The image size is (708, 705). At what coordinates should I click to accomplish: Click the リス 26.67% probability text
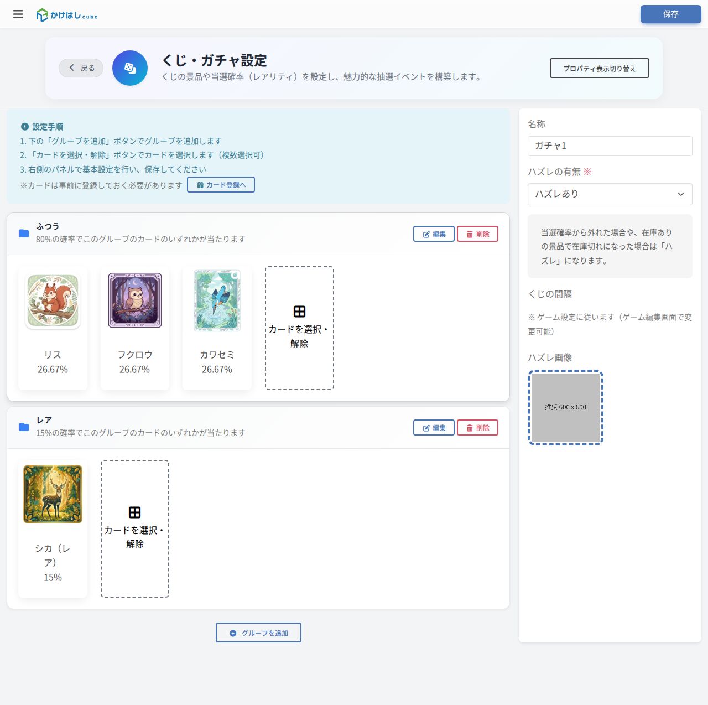click(53, 369)
